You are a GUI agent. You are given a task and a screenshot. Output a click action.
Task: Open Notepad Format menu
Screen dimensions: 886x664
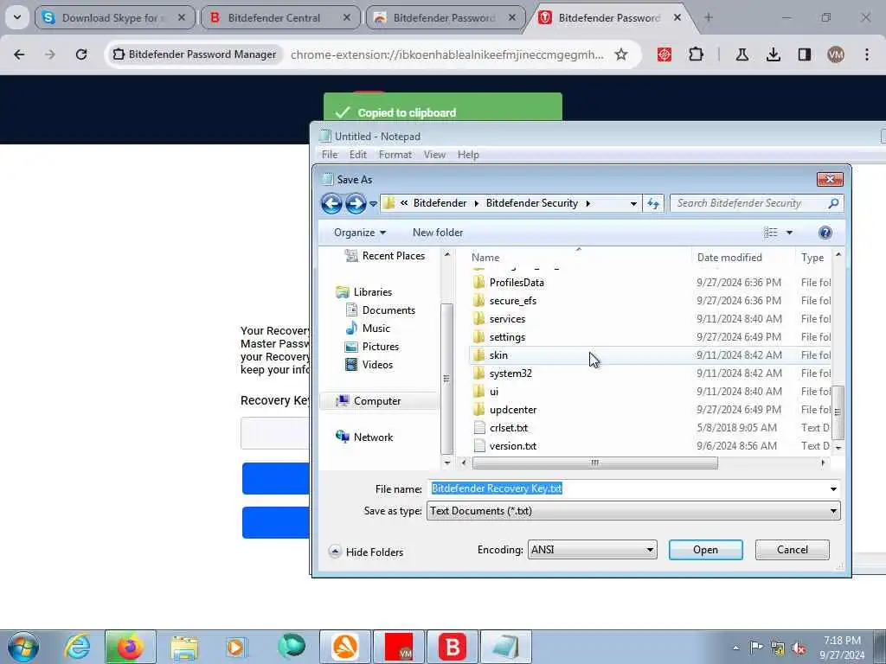tap(395, 154)
